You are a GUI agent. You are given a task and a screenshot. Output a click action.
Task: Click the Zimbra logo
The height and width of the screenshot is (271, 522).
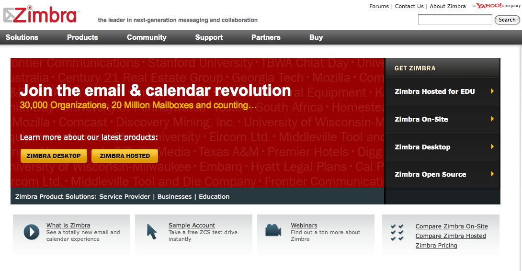[x=42, y=14]
